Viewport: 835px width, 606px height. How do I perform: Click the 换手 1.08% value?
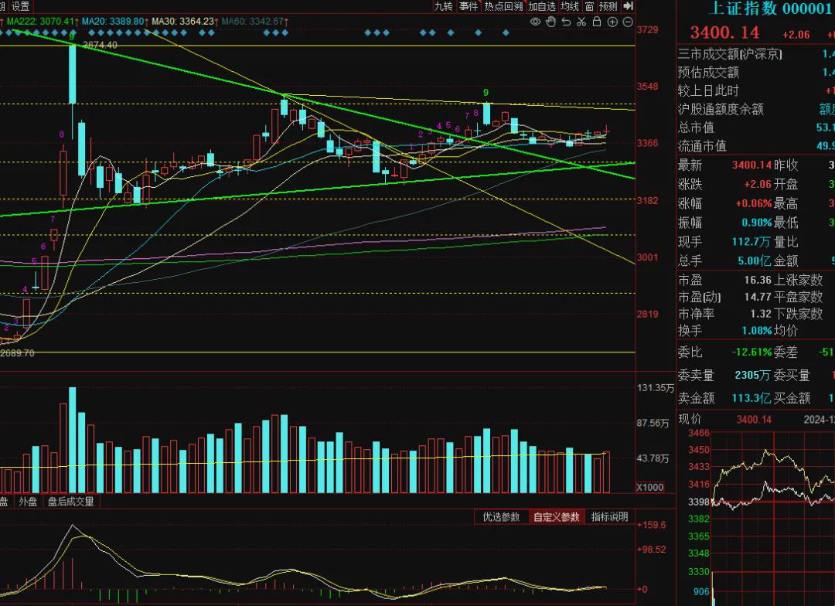pyautogui.click(x=757, y=331)
